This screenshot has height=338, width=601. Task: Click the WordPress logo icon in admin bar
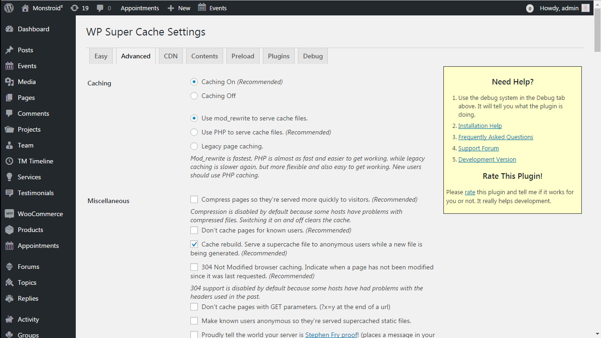pyautogui.click(x=9, y=8)
